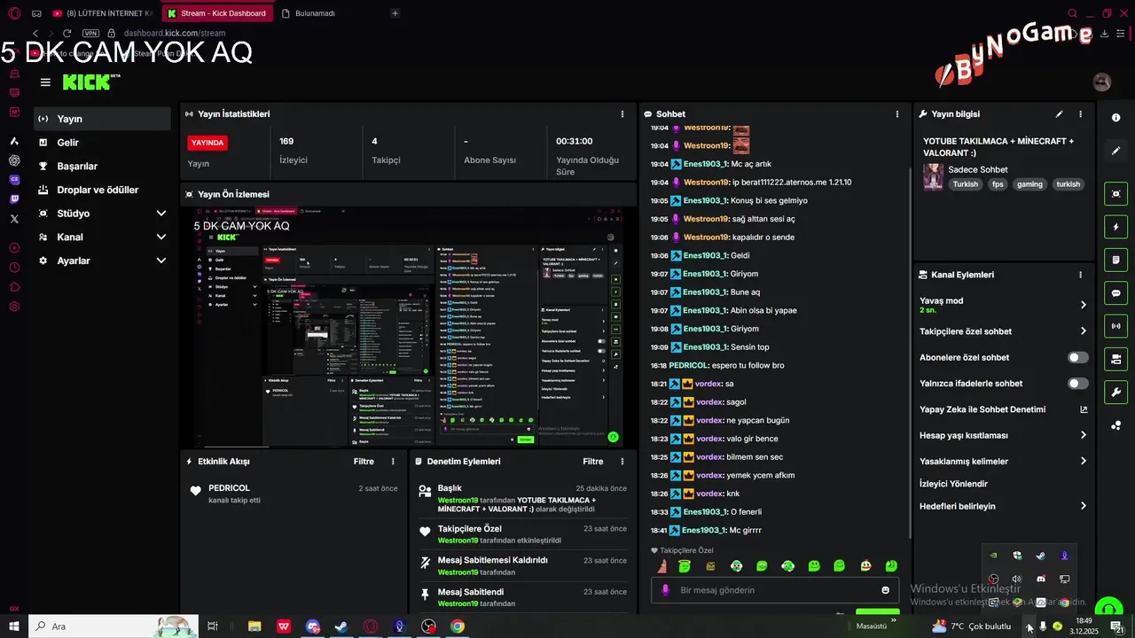Screen dimensions: 1135x638
Task: Click PEDRICOL follow entry in Etkinlik Akışı
Action: [293, 494]
